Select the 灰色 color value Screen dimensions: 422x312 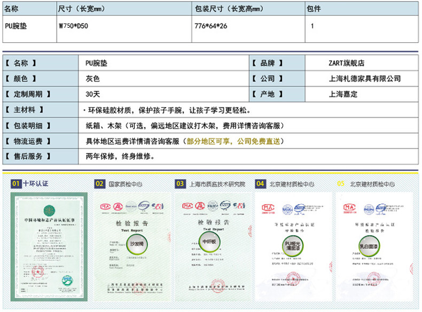(93, 79)
